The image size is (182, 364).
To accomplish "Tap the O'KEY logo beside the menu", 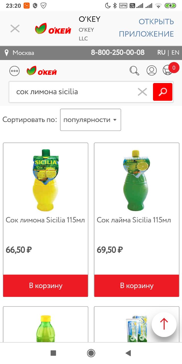I will point(42,71).
